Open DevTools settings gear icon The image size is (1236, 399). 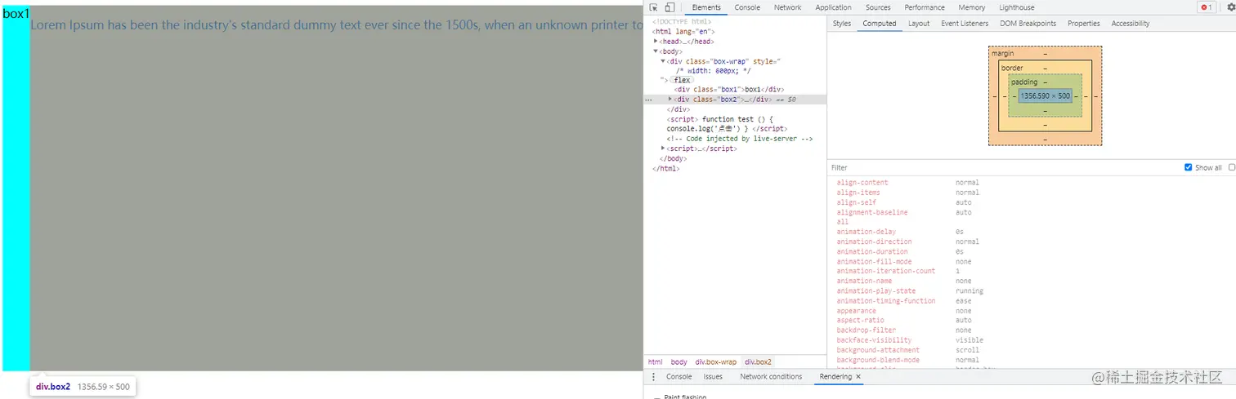click(1231, 7)
